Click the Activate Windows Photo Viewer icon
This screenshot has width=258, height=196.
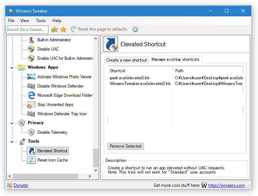pyautogui.click(x=31, y=77)
